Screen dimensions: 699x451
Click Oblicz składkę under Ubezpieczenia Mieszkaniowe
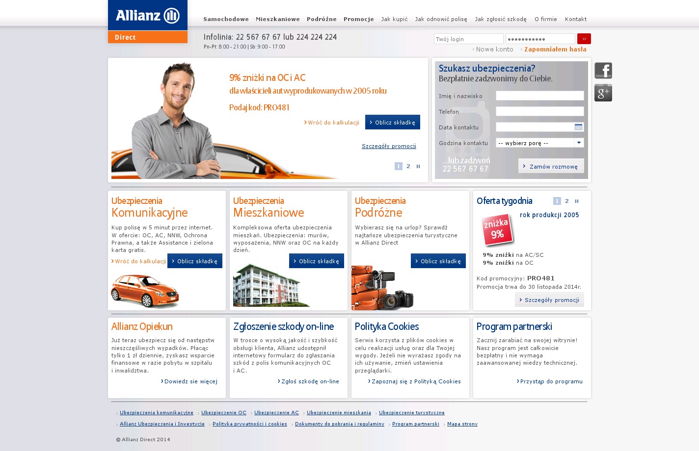(316, 261)
